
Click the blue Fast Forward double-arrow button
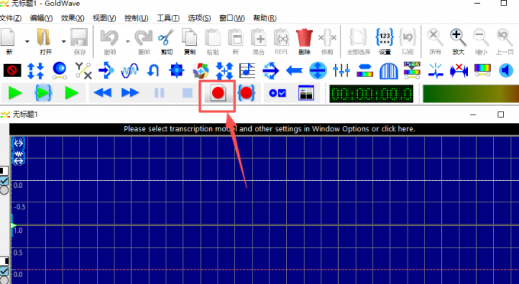click(130, 93)
